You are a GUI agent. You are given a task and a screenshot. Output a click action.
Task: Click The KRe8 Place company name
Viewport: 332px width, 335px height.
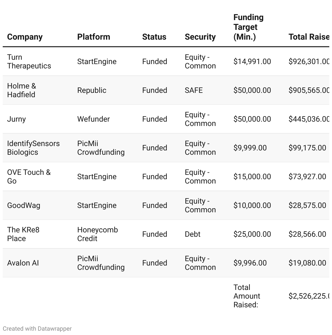23,234
